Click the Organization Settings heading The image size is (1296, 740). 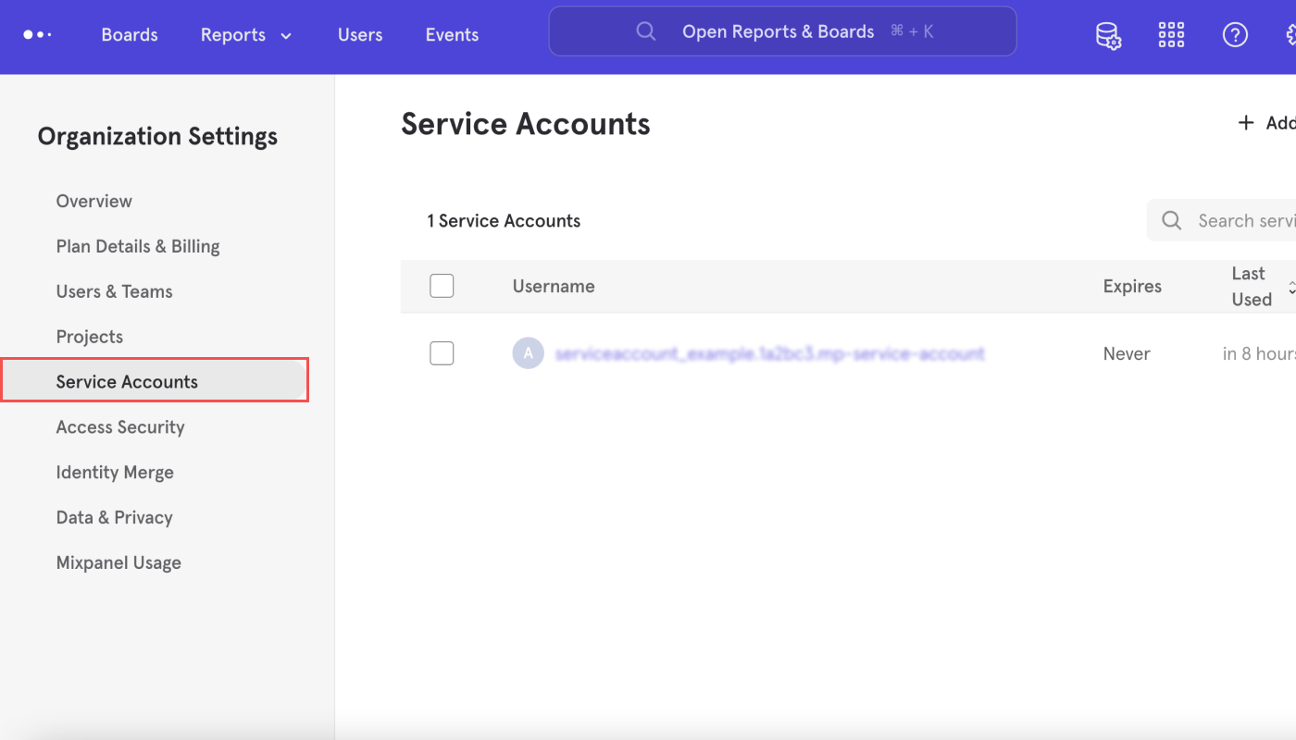pyautogui.click(x=157, y=136)
